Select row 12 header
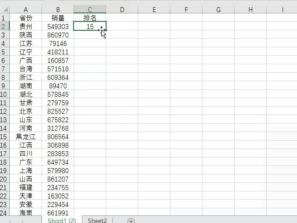 [x=4, y=111]
